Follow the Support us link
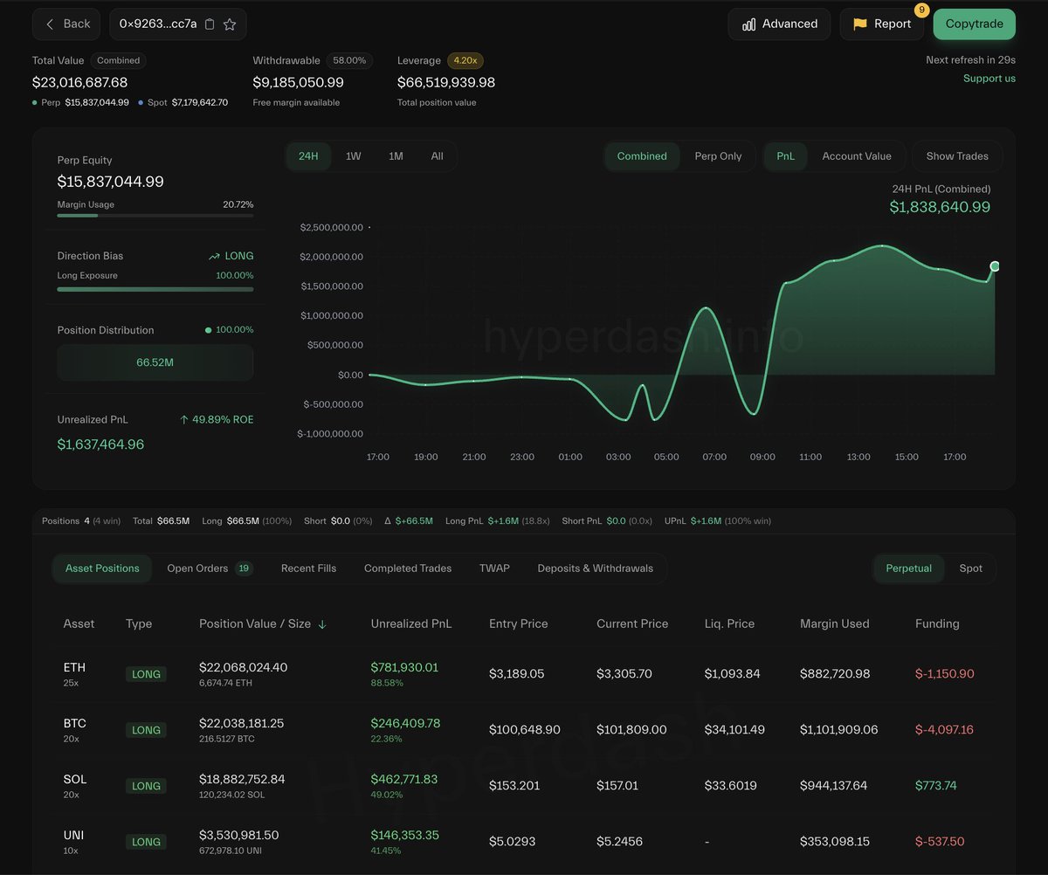The height and width of the screenshot is (875, 1048). 989,79
